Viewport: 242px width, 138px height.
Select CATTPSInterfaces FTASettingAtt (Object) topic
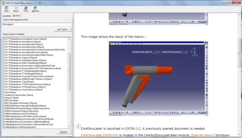(23, 74)
